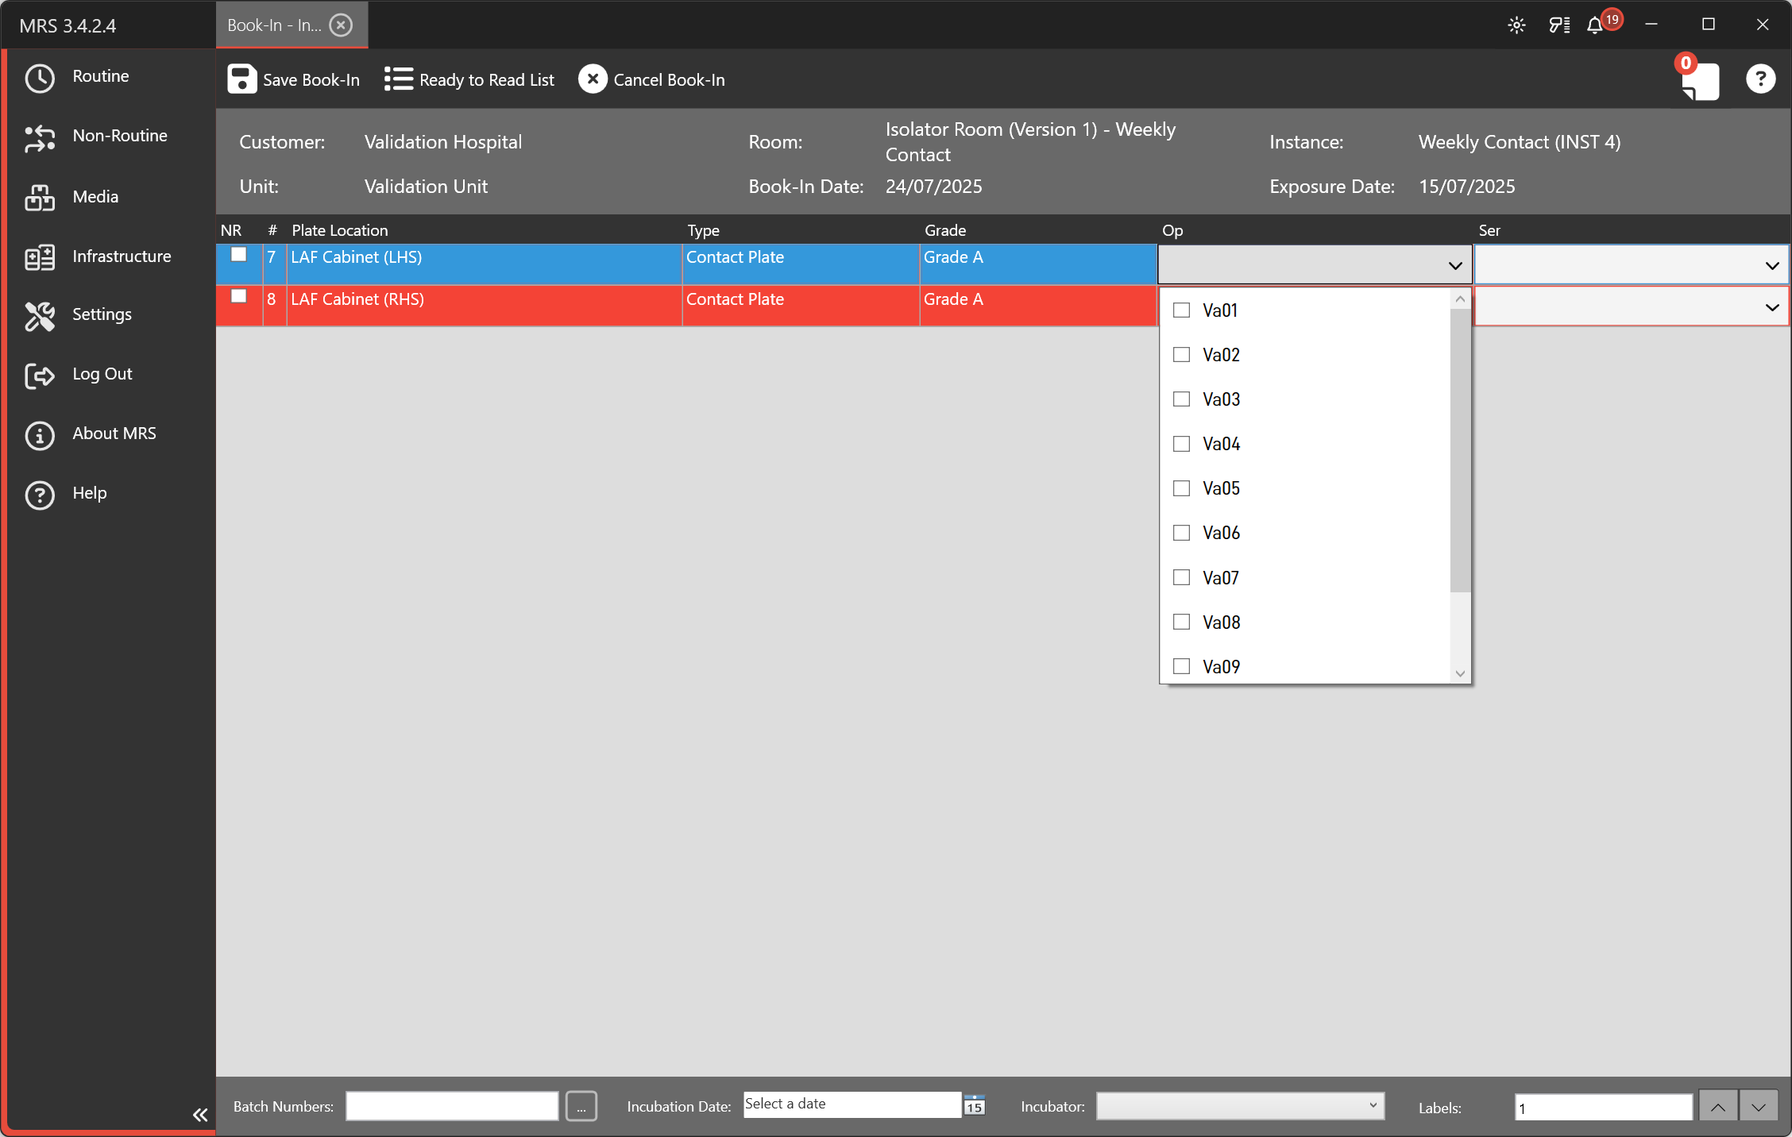Screen dimensions: 1792x1137
Task: Increase Labels count with up arrow
Action: tap(1717, 1107)
